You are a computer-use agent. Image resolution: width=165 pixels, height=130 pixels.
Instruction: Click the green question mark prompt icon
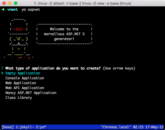tap(2, 68)
